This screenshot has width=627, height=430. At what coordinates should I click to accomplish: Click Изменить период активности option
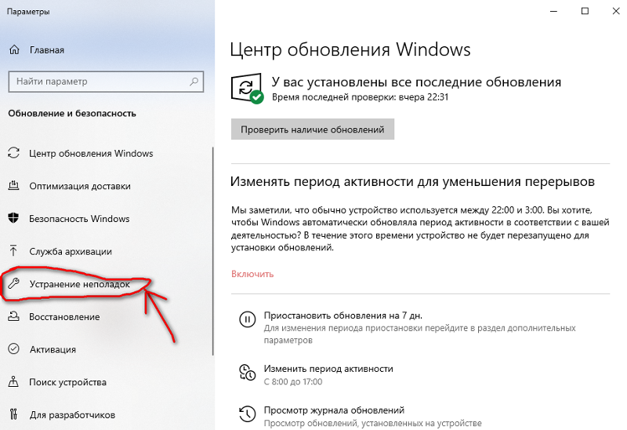point(328,368)
